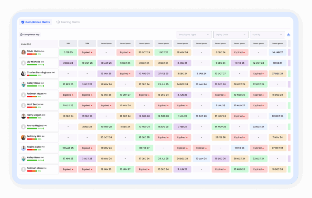Click Olivia Nixon's profile avatar
312x198 pixels.
tap(24, 52)
